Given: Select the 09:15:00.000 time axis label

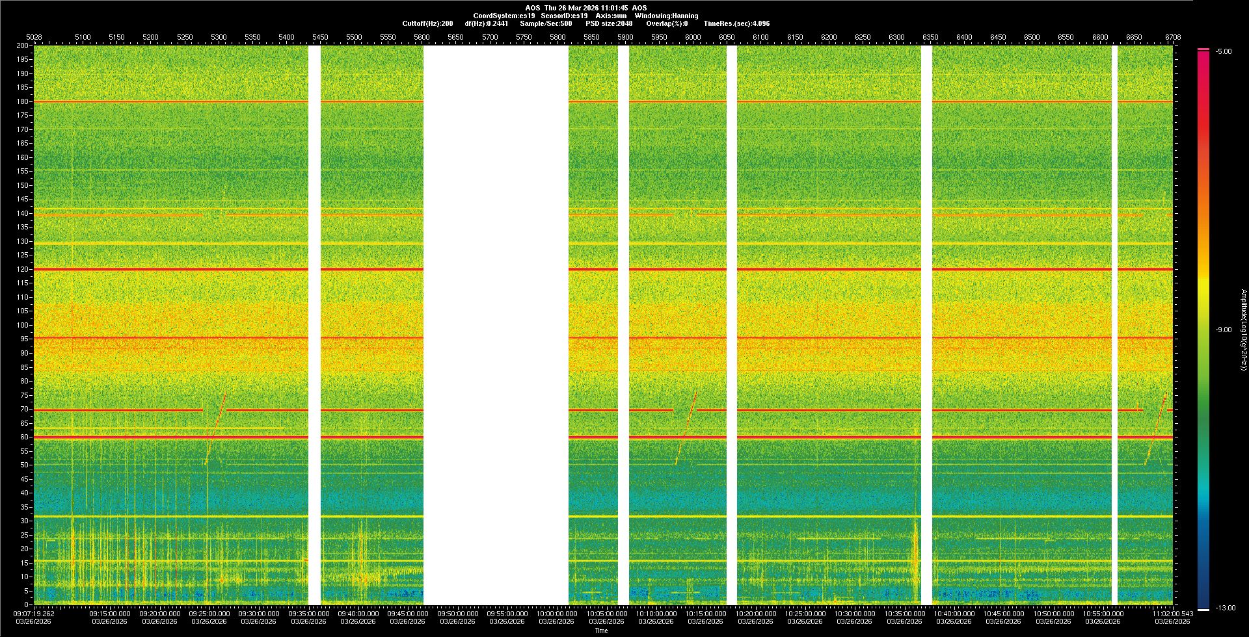Looking at the screenshot, I should point(110,613).
